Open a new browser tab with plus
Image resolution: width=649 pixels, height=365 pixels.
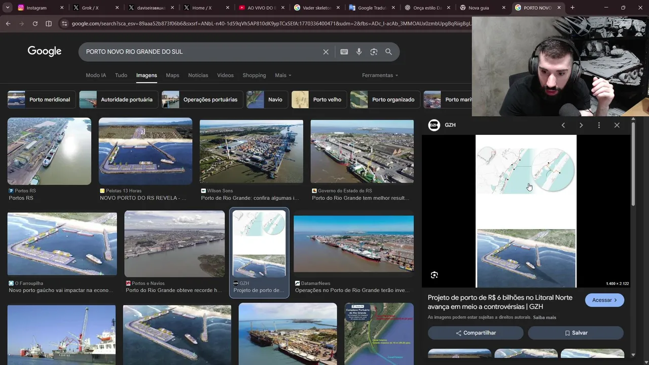(572, 8)
